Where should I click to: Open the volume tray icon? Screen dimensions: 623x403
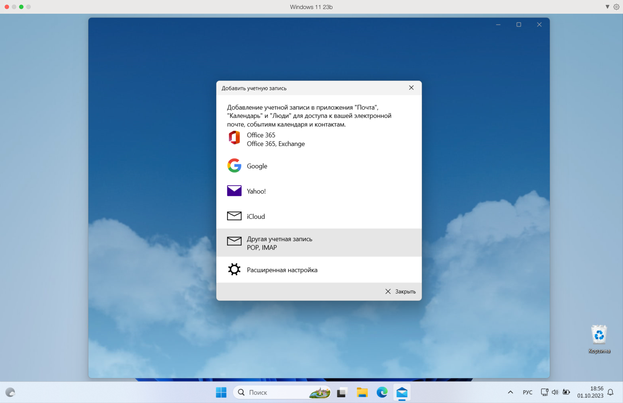tap(555, 392)
